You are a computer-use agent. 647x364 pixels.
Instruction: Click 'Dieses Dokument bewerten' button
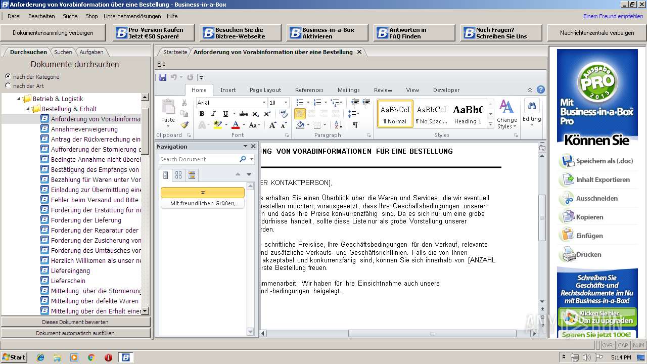pos(75,322)
